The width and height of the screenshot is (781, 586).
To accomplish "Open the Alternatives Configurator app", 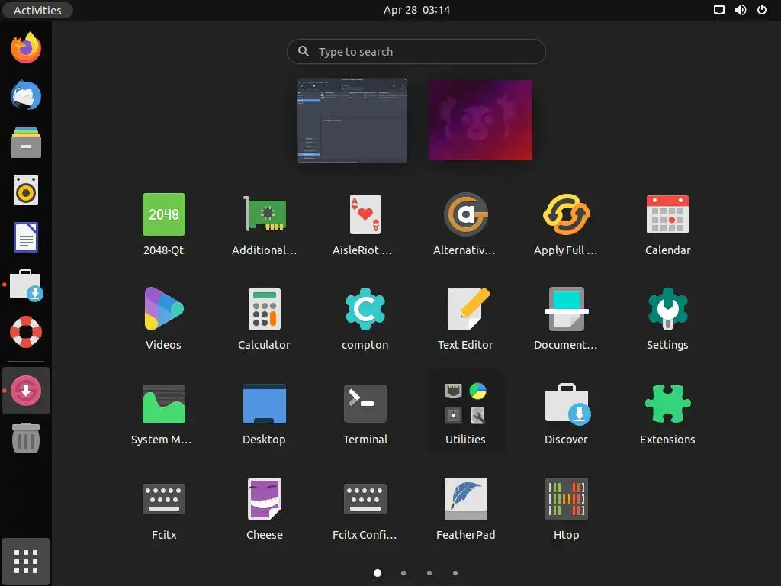I will click(466, 224).
